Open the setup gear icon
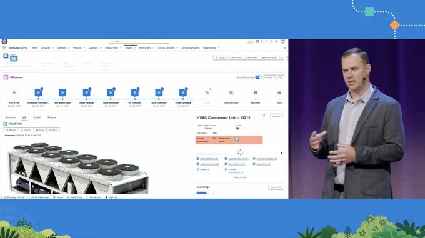 271,41
